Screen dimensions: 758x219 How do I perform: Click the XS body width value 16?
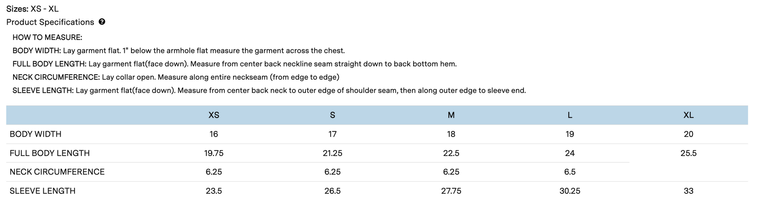(x=214, y=134)
